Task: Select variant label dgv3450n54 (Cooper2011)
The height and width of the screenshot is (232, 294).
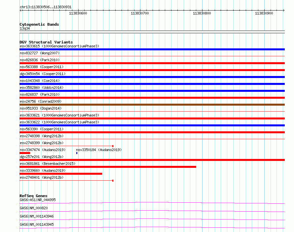Action: pos(43,74)
